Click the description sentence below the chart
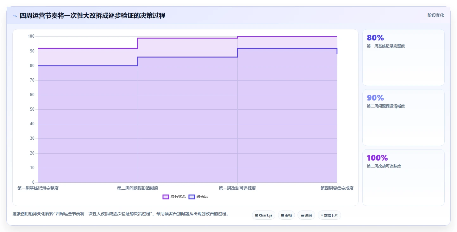Image resolution: width=457 pixels, height=232 pixels. coord(120,214)
